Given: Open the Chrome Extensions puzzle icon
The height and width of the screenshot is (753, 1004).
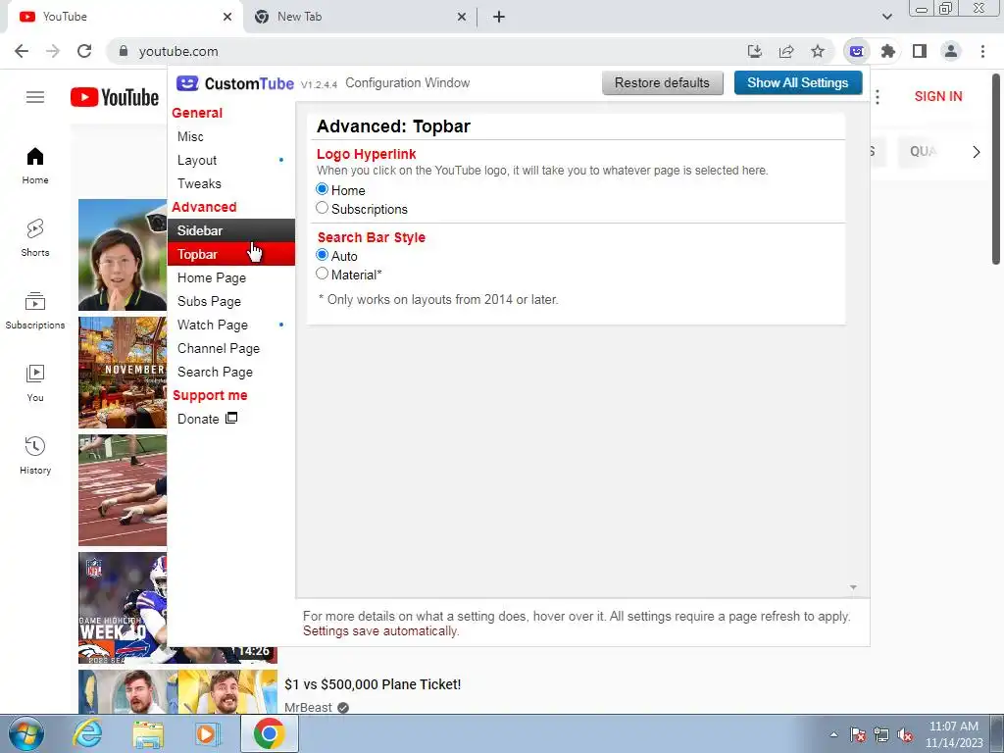Looking at the screenshot, I should click(x=887, y=51).
